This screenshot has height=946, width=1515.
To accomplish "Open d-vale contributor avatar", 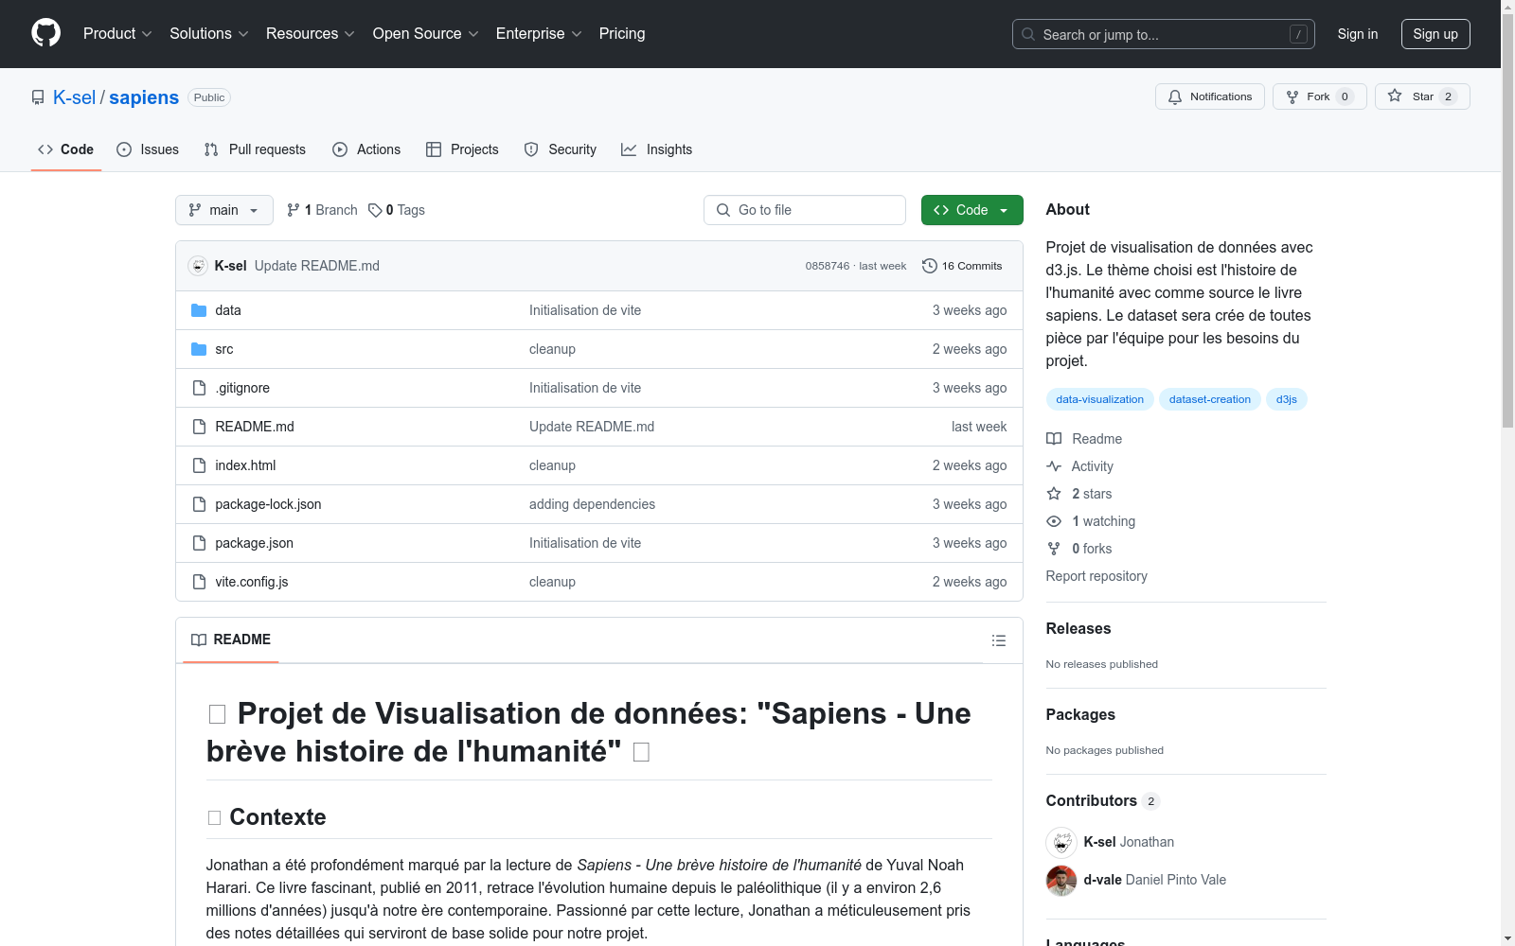I will 1061,880.
